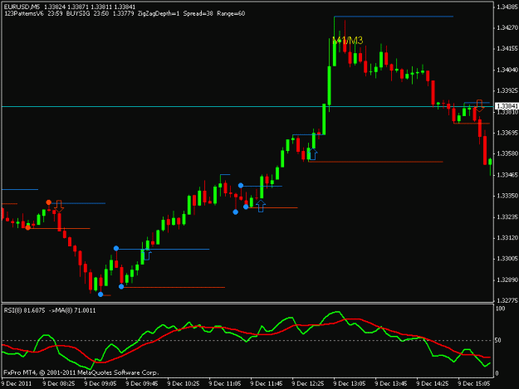Screen dimensions: 519x389
Task: Click the 1.34270 price level
Action: click(x=507, y=28)
